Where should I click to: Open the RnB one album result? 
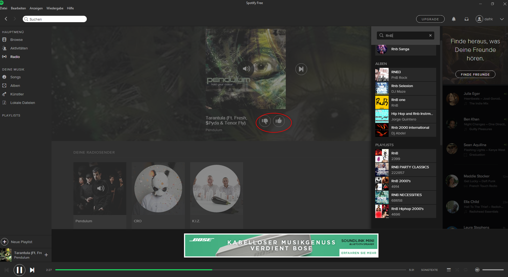[406, 102]
